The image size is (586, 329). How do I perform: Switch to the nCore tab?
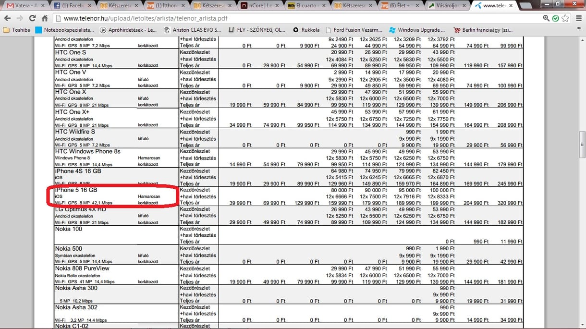258,6
